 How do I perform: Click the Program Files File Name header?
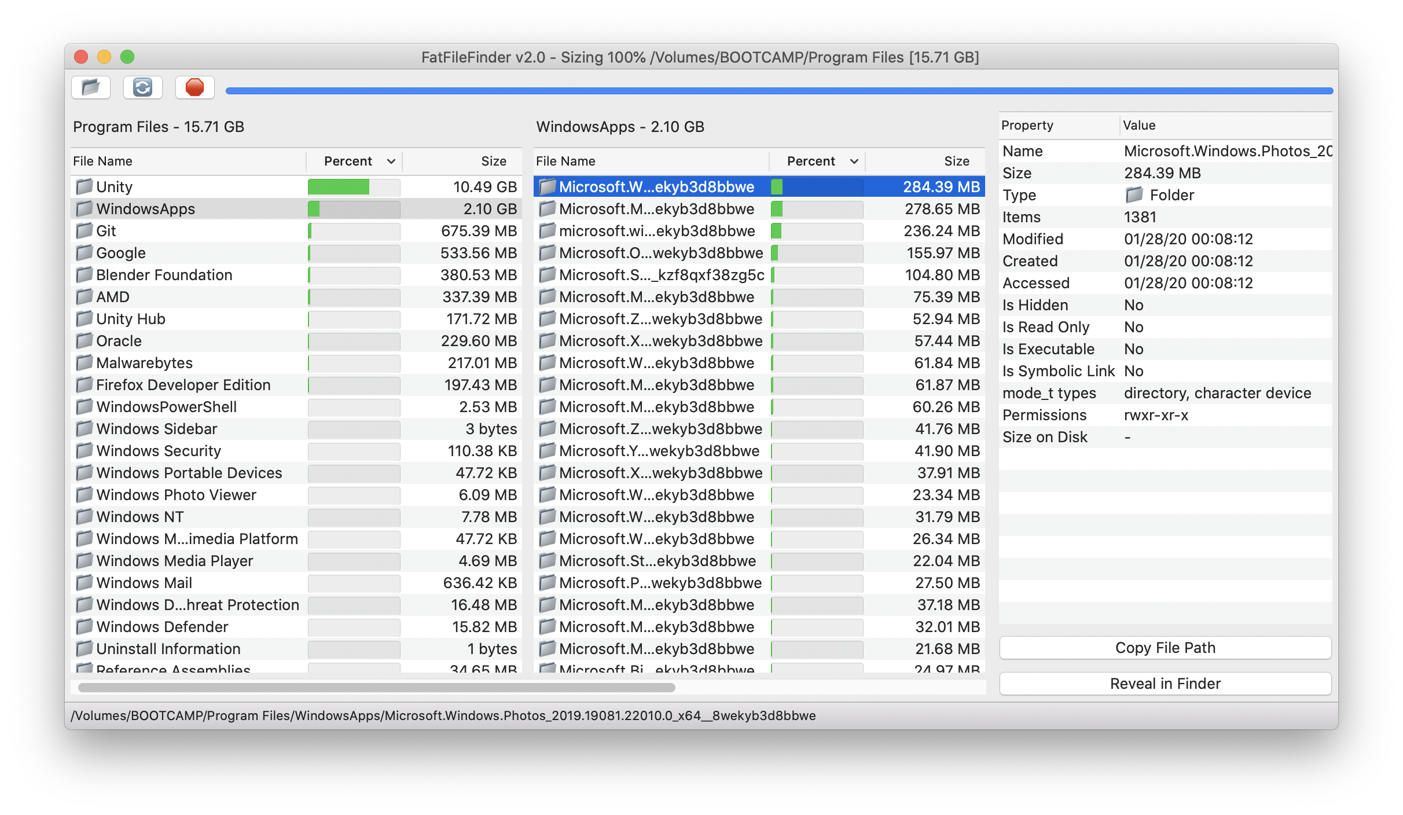[x=188, y=161]
